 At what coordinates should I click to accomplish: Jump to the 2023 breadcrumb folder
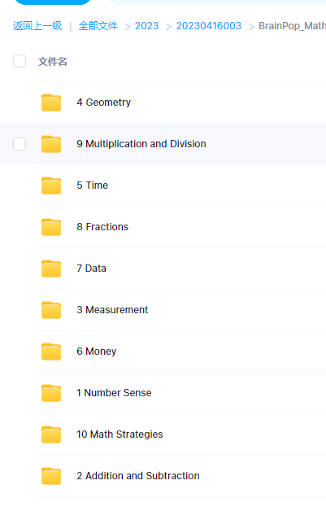(x=146, y=26)
